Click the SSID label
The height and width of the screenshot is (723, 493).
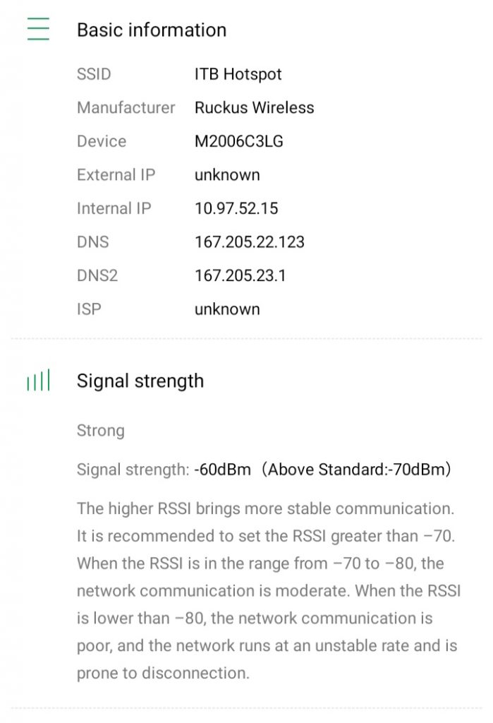94,74
